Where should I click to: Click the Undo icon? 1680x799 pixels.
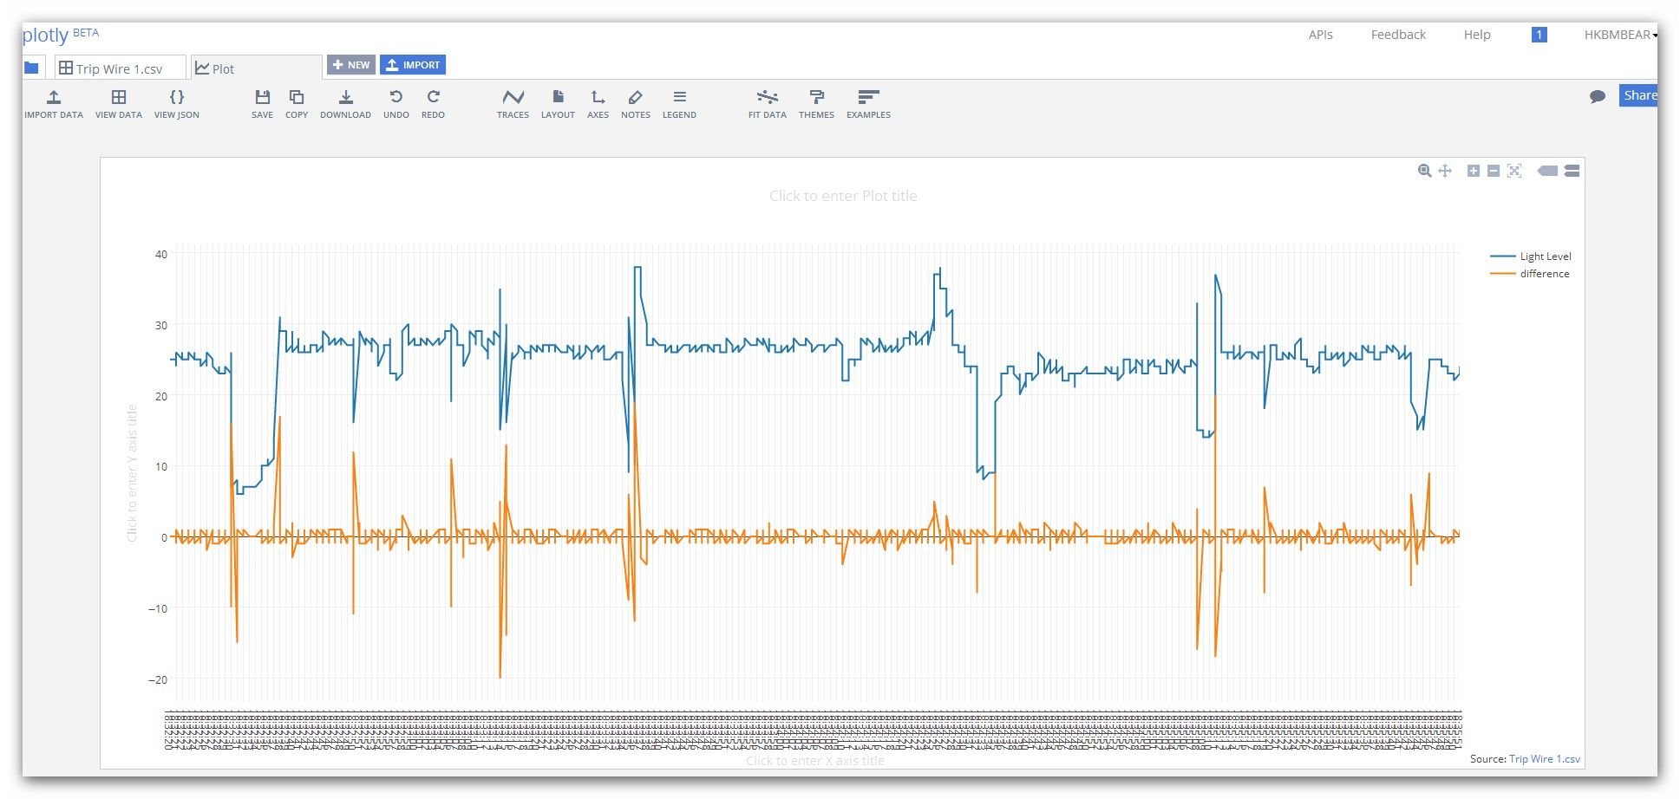pyautogui.click(x=396, y=102)
